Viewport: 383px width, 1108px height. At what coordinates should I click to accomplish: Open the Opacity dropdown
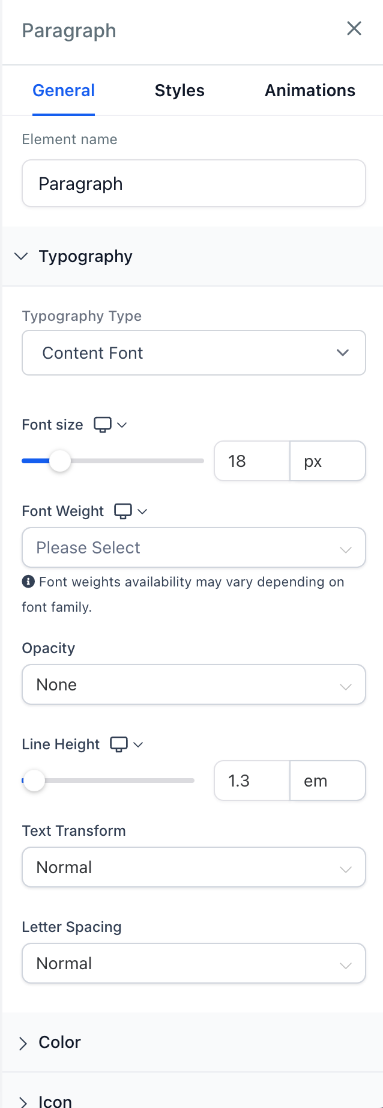point(193,684)
